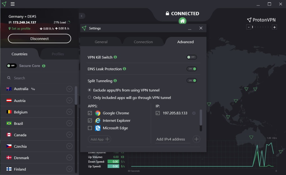
Task: Collapse the sidebar with the back arrow
Action: (82, 16)
